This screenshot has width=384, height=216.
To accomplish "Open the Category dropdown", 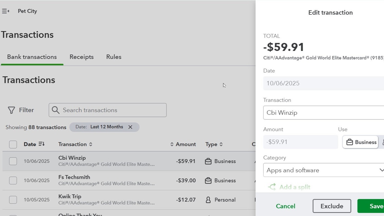I will (x=323, y=170).
